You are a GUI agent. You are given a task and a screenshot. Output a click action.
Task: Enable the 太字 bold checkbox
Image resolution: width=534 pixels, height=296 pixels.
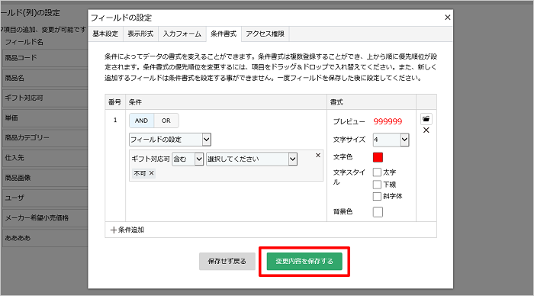coord(377,172)
